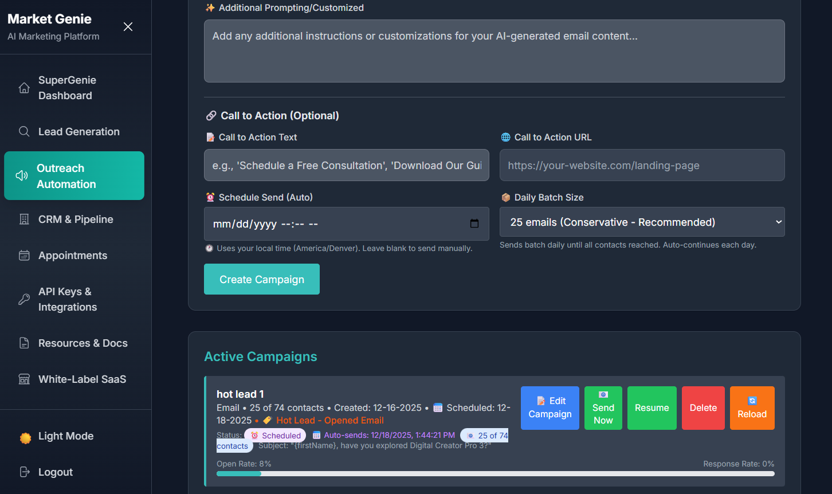Send the hot lead 1 campaign now

(603, 407)
